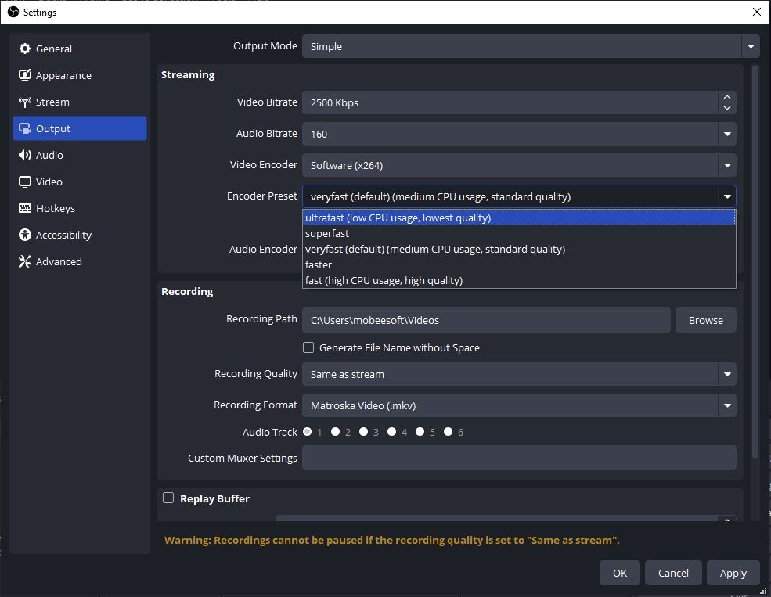Viewport: 771px width, 597px height.
Task: Click the Apply button
Action: pos(733,573)
